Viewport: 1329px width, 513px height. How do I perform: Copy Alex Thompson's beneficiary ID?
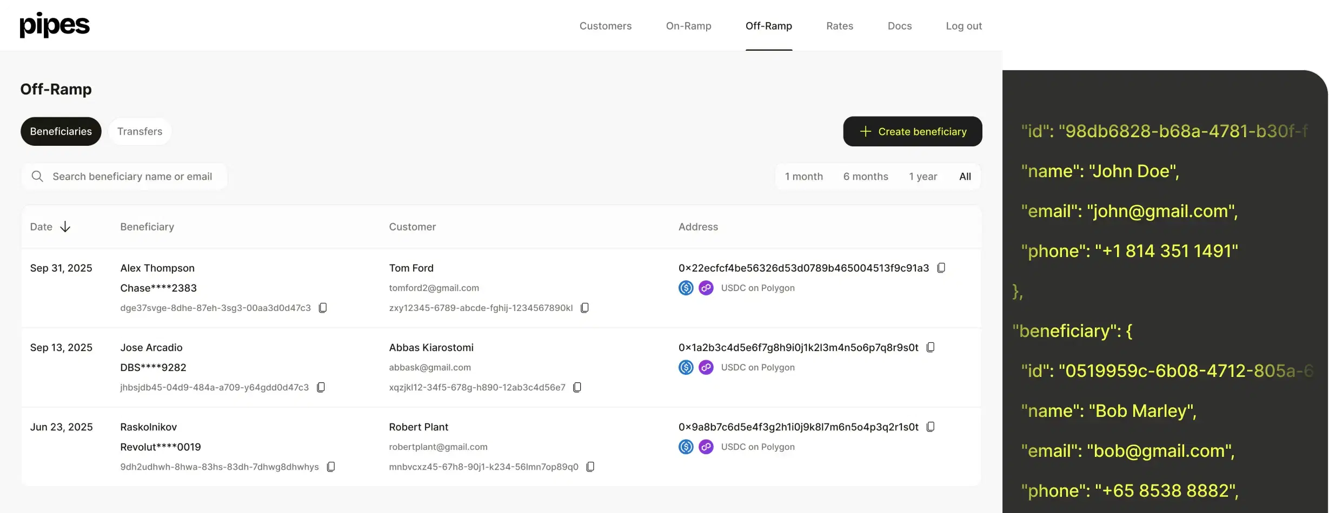tap(323, 308)
